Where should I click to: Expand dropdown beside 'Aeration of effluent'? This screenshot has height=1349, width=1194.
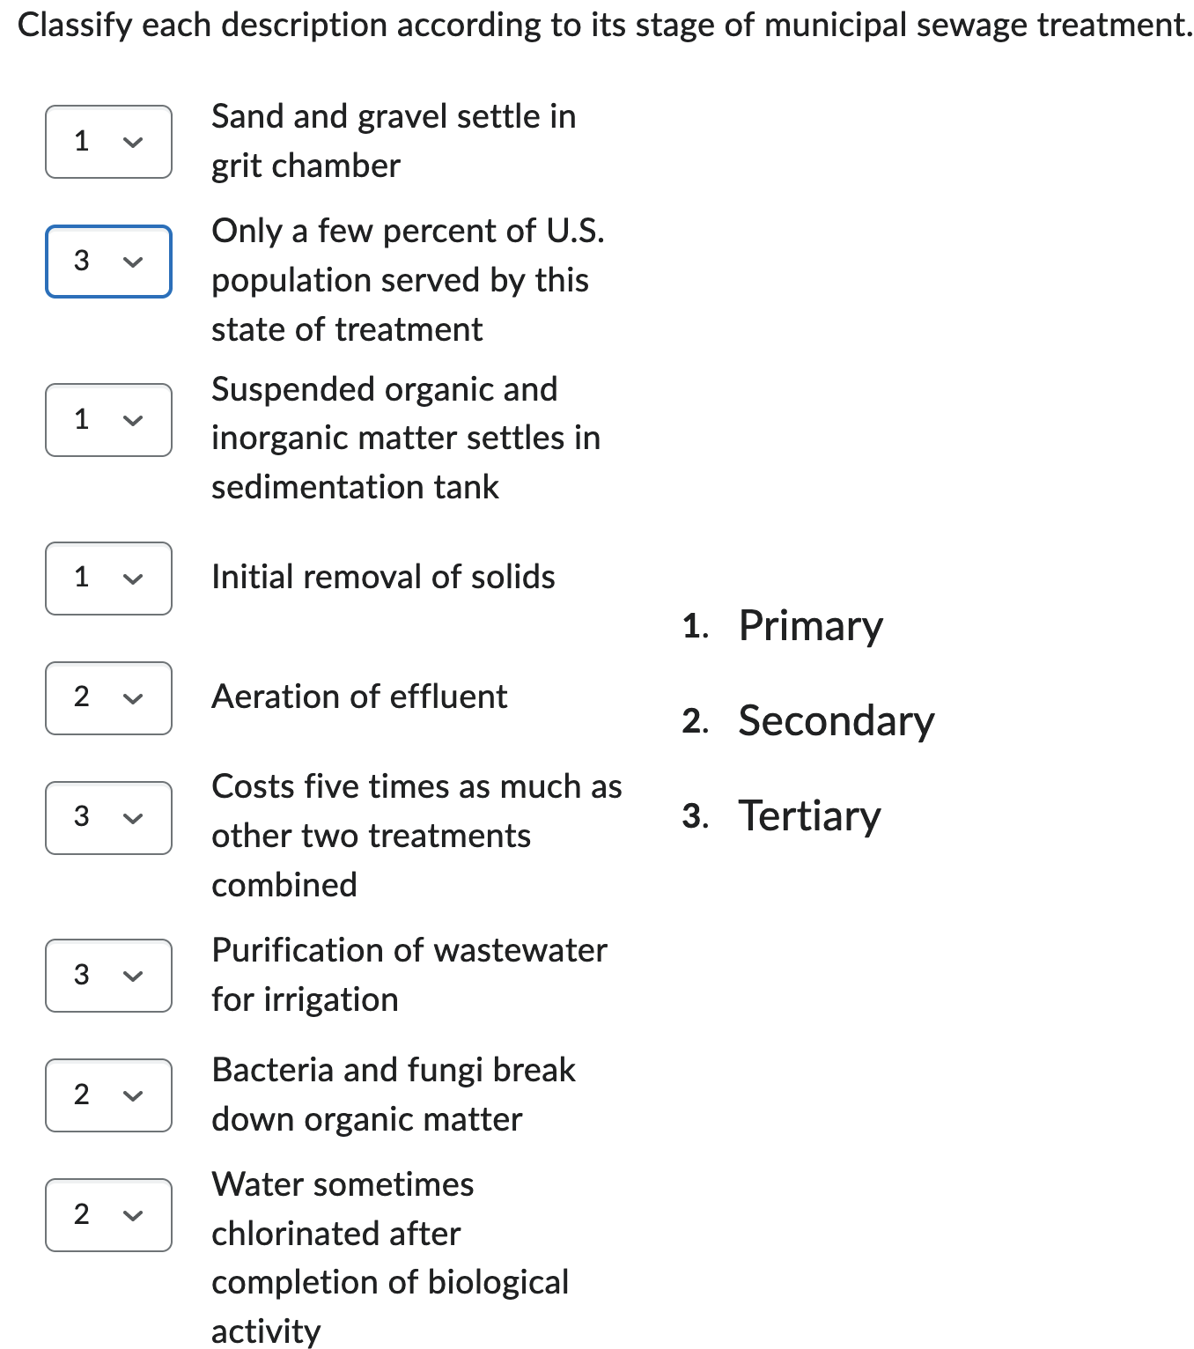tap(108, 698)
